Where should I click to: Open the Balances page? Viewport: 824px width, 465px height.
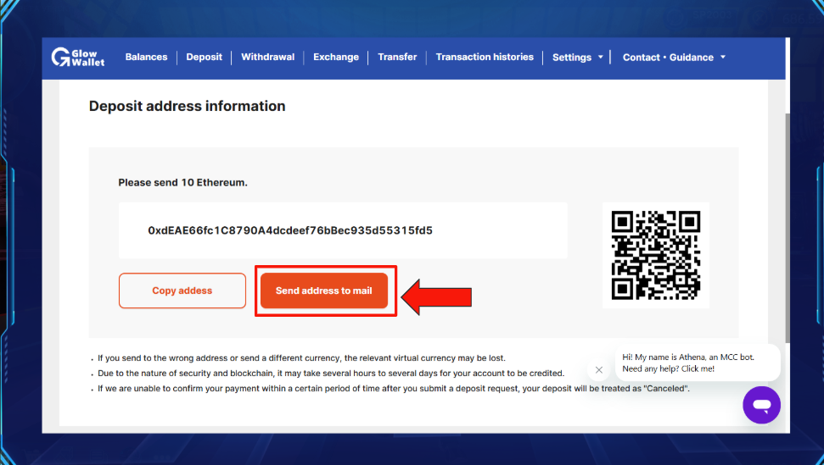coord(146,57)
